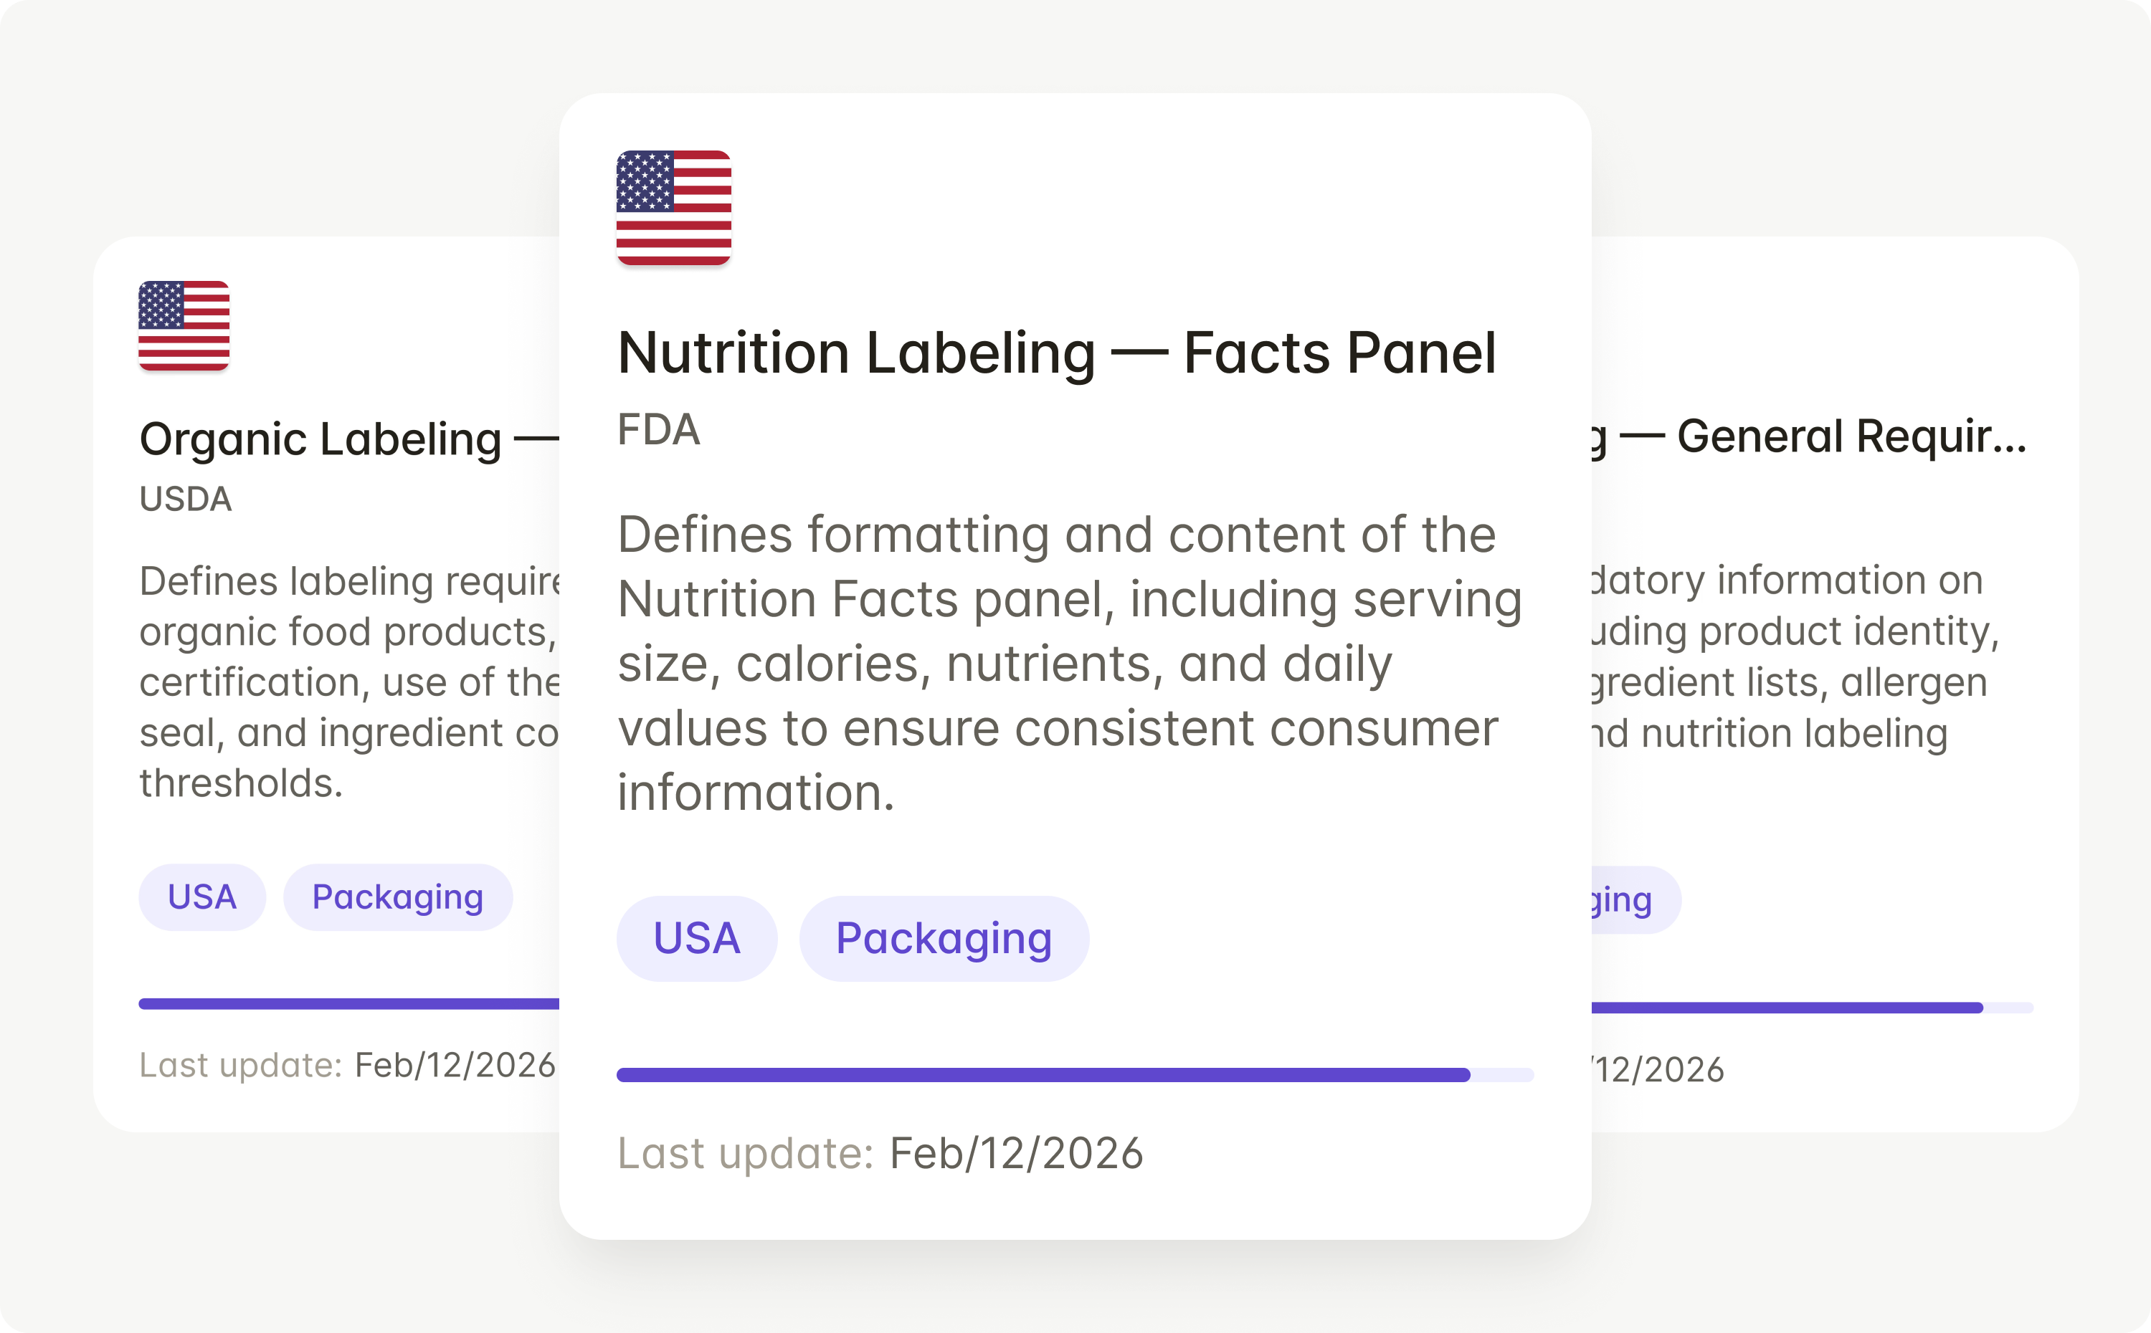The image size is (2151, 1333).
Task: Click the US flag on the Organic Labeling card
Action: coord(183,327)
